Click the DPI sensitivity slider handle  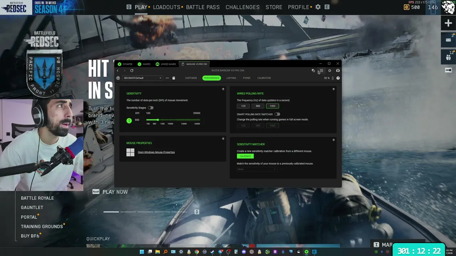click(158, 120)
